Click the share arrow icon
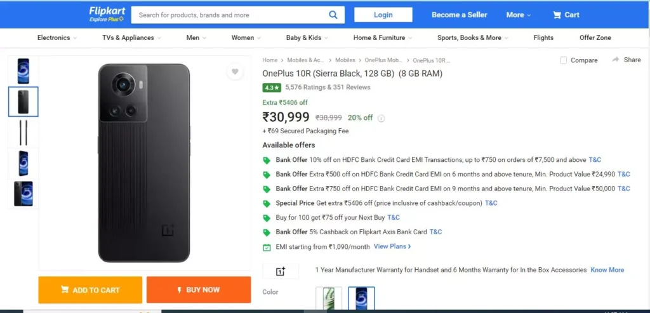 [x=616, y=60]
